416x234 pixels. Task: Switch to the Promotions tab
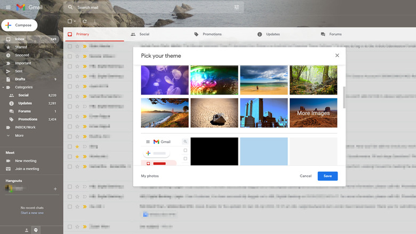pos(207,34)
